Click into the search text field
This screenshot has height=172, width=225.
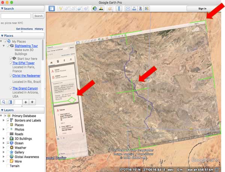(16, 16)
